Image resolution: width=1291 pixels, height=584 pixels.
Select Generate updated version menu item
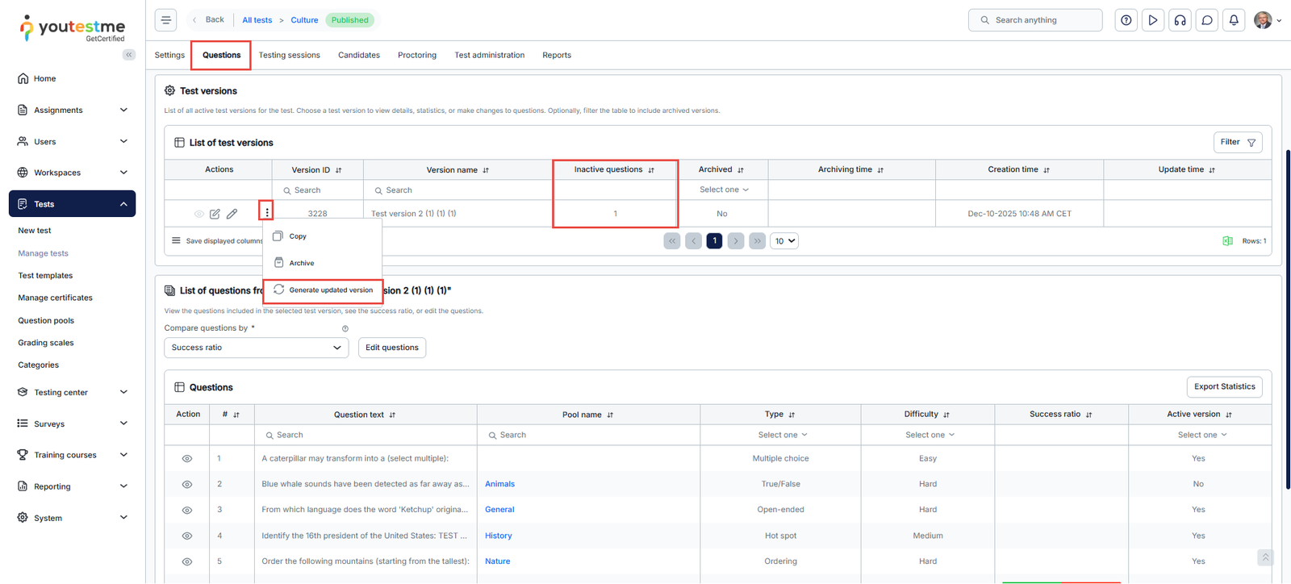330,290
